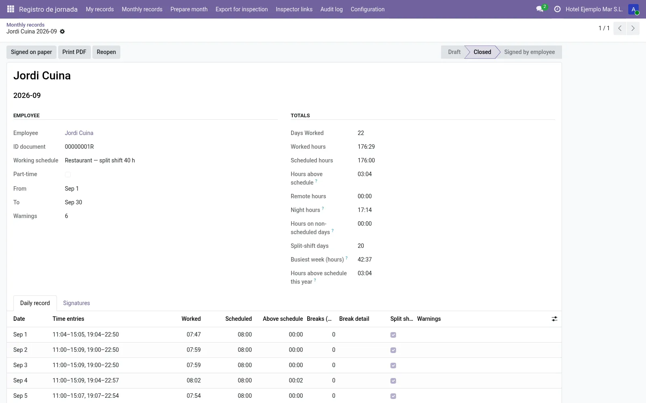646x403 pixels.
Task: Toggle split shift checkbox for Sep 1
Action: coord(393,335)
